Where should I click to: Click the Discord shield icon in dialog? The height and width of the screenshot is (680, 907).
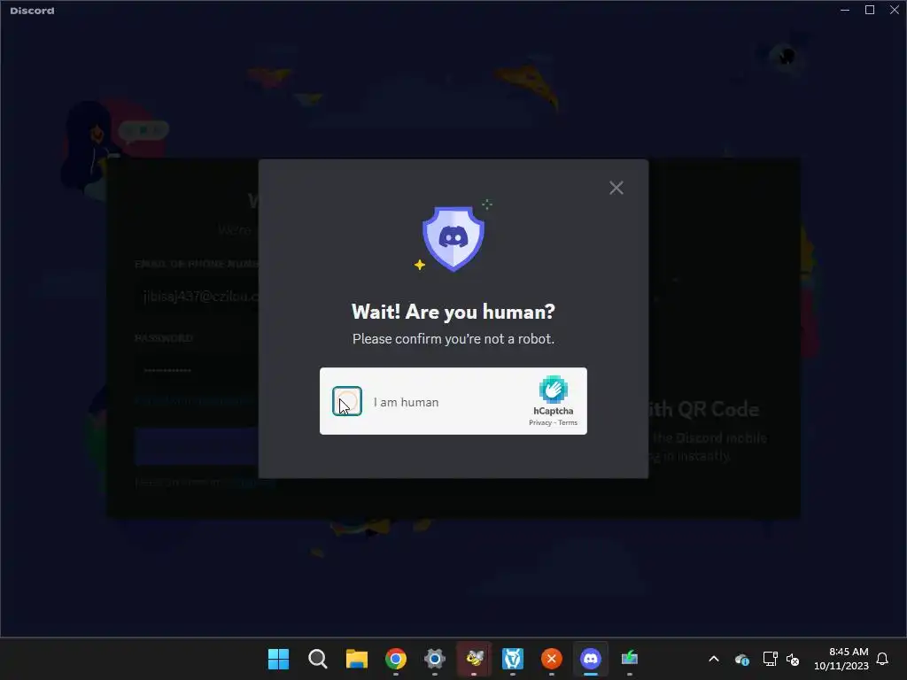[453, 238]
